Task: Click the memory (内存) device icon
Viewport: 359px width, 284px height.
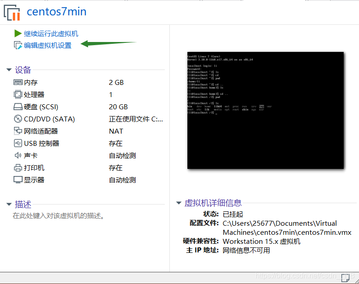Action: [18, 82]
